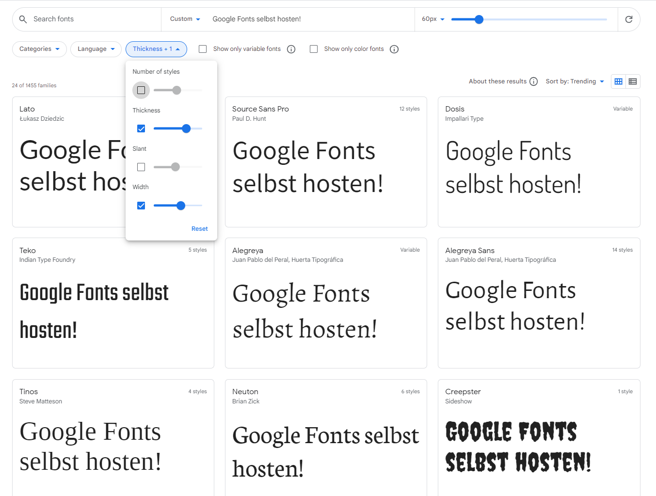
Task: Click the '12 styles' label
Action: pyautogui.click(x=410, y=109)
